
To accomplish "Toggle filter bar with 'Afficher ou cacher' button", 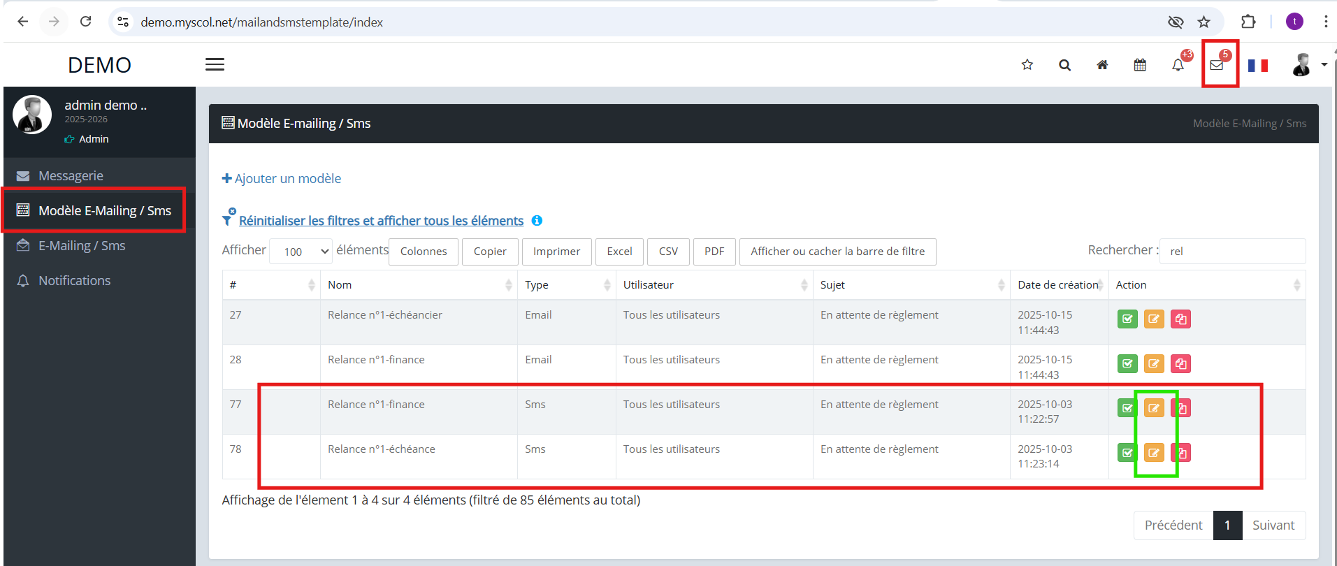I will pos(837,252).
